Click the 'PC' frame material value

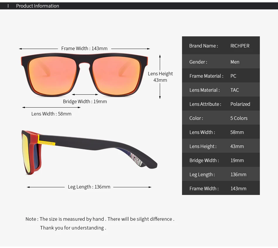tap(233, 76)
